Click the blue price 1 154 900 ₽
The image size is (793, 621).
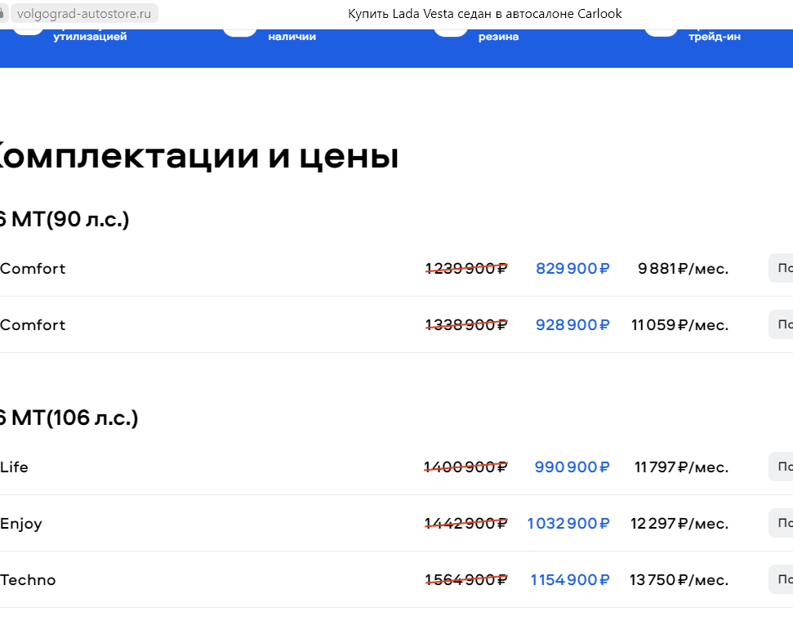570,579
